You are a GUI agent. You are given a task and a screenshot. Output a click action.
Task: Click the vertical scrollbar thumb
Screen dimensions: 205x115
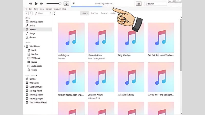[181, 45]
